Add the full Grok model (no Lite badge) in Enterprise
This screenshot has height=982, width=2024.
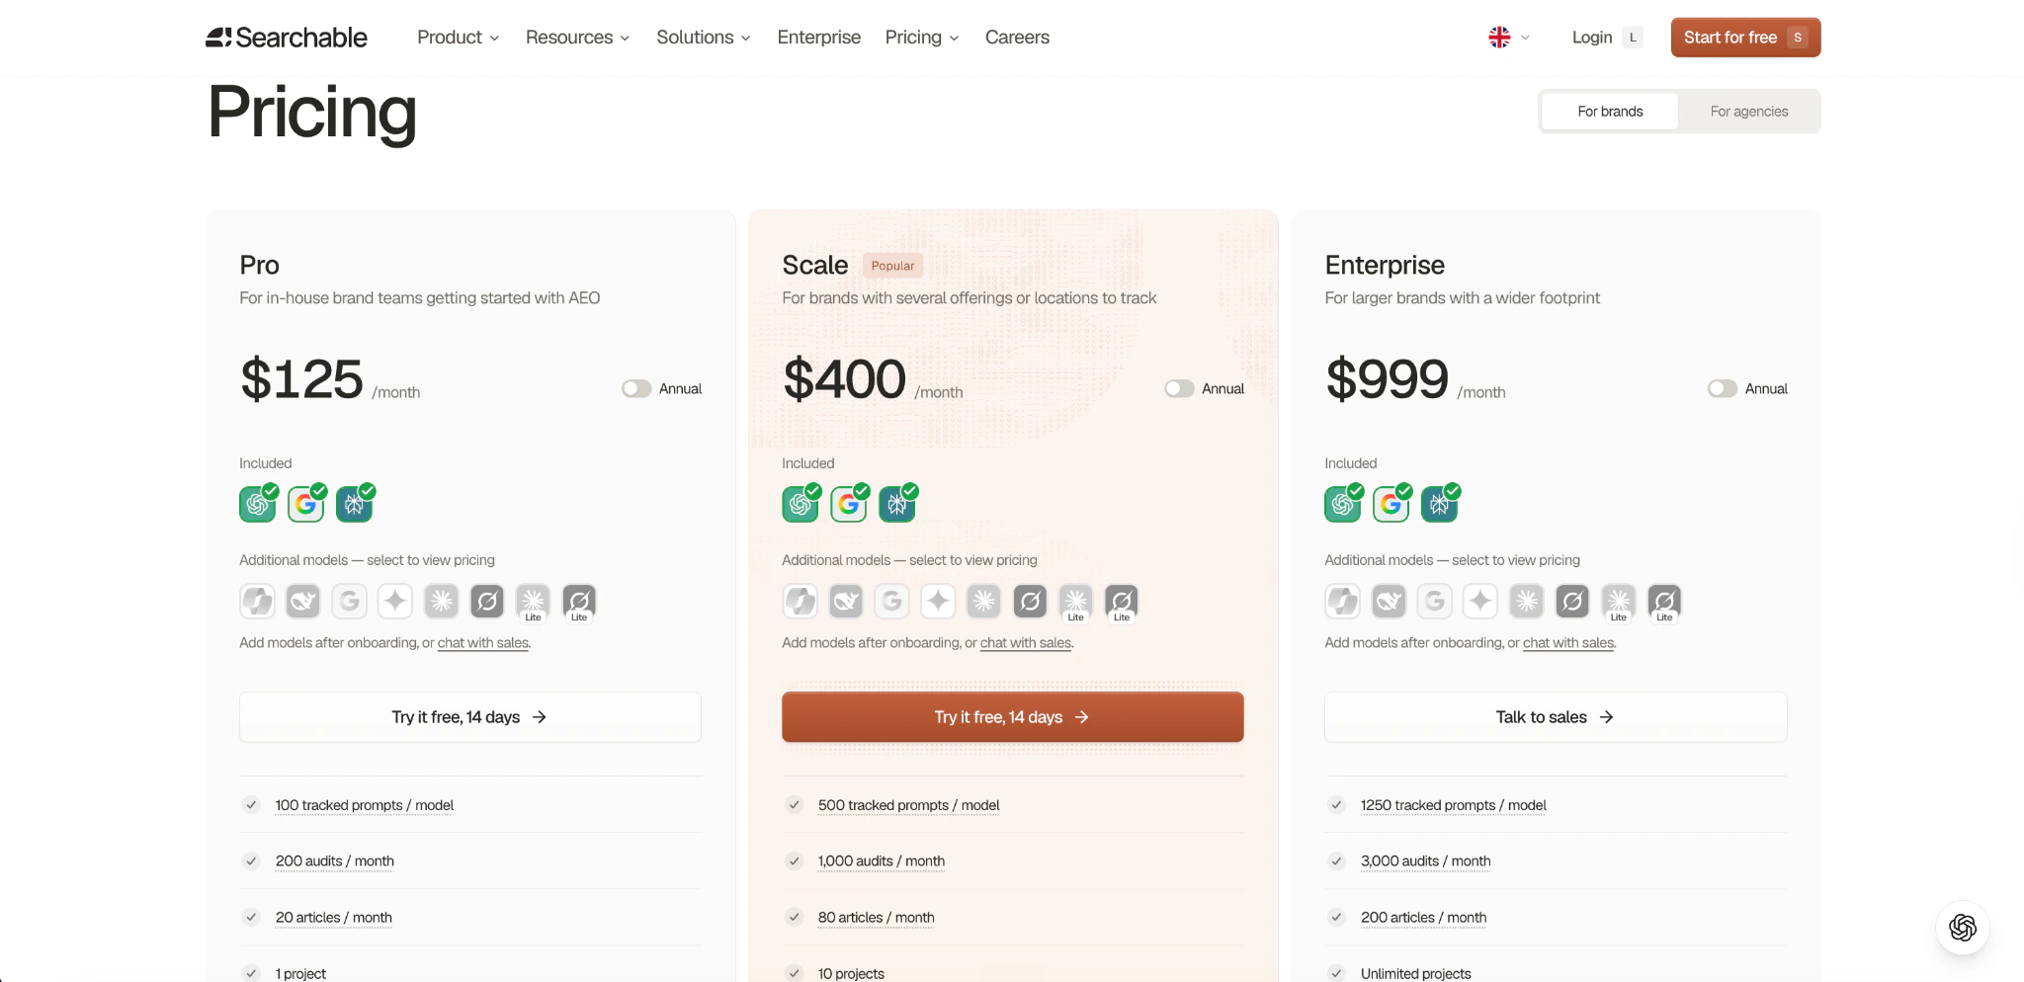(1572, 601)
